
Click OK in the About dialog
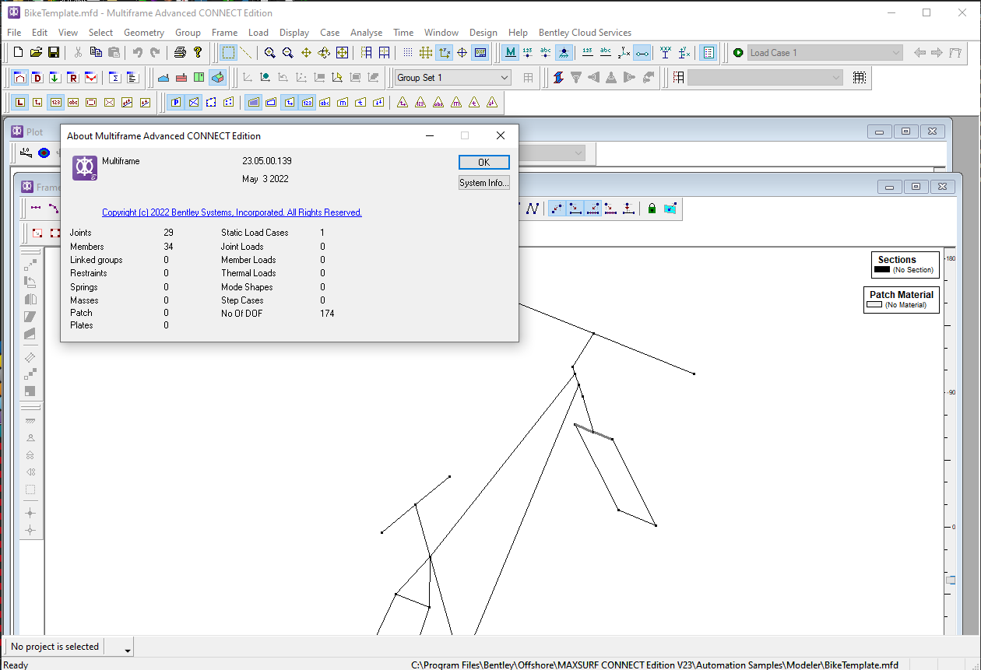[x=483, y=162]
